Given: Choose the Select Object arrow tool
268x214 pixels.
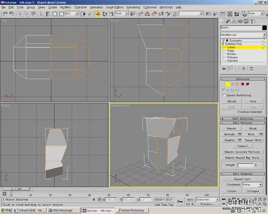Looking at the screenshot, I should (x=41, y=14).
